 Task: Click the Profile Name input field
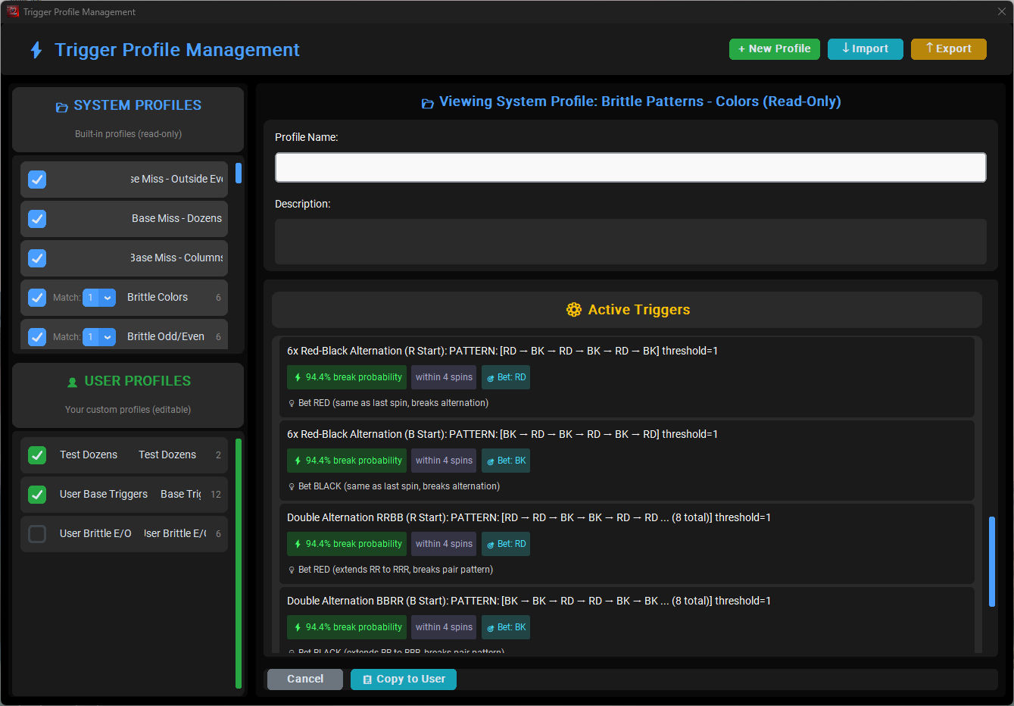pyautogui.click(x=630, y=167)
